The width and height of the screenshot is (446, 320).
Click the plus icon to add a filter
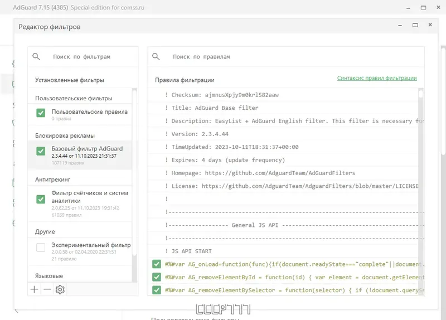tap(35, 289)
